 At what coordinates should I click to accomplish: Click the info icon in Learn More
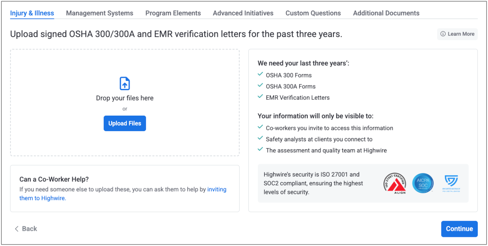(x=443, y=34)
